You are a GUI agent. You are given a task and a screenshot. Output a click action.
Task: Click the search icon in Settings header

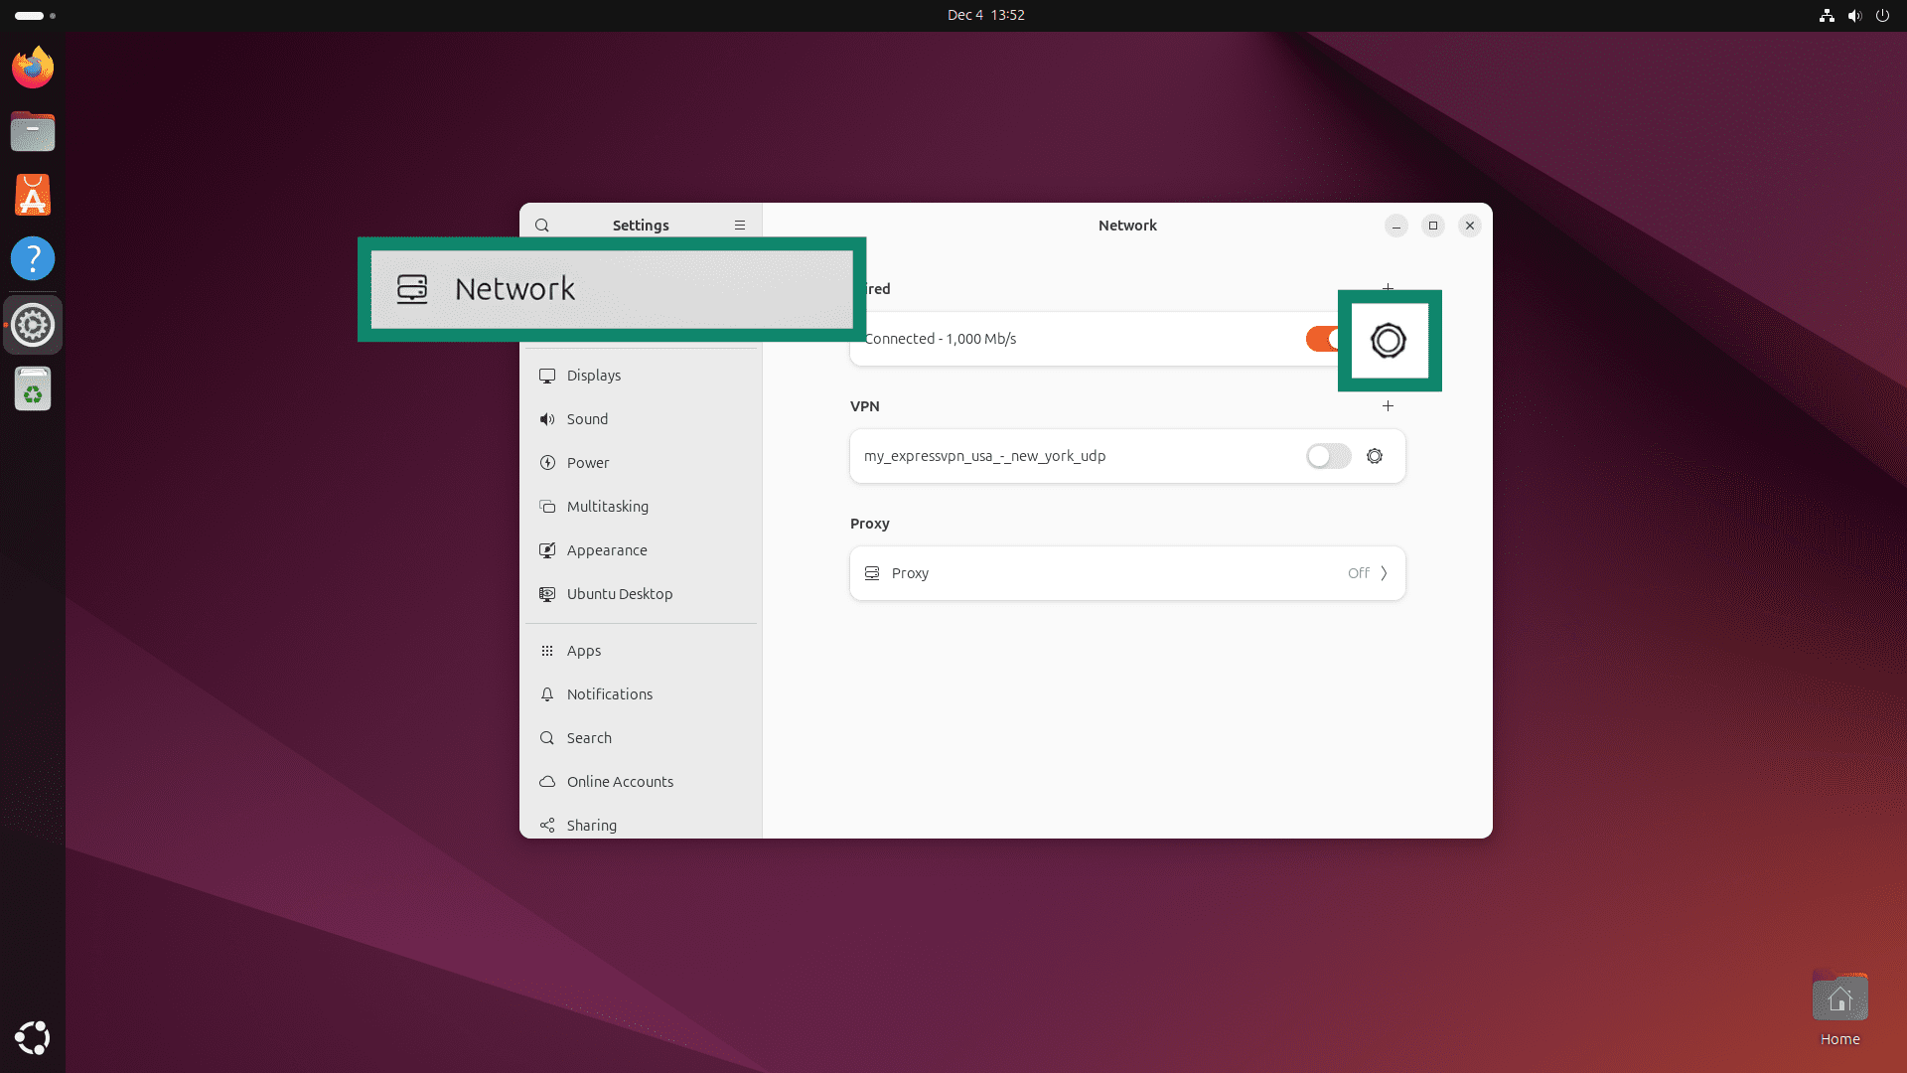(x=542, y=226)
